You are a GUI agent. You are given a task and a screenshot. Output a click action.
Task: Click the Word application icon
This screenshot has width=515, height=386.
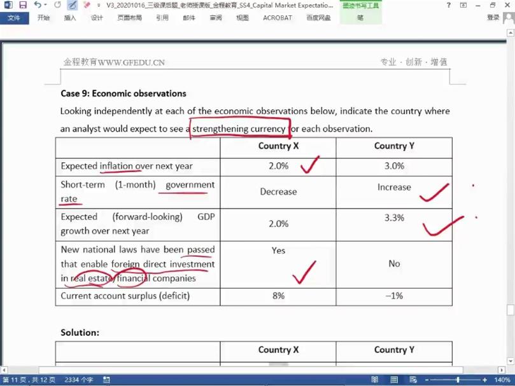point(8,5)
